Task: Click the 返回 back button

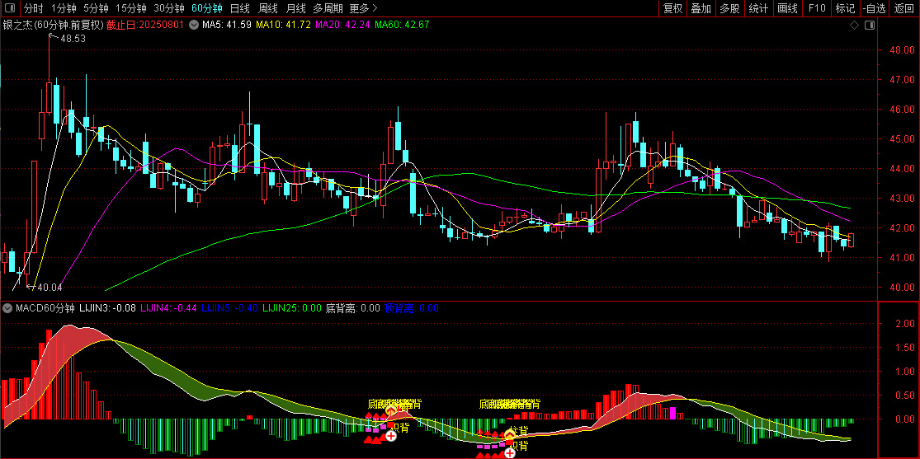Action: point(904,8)
